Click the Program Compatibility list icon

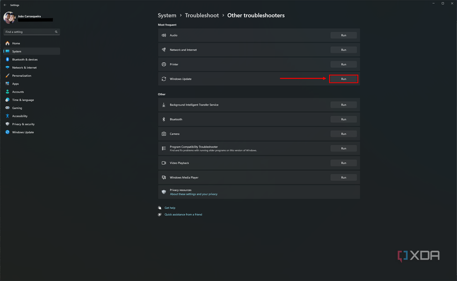coord(164,148)
